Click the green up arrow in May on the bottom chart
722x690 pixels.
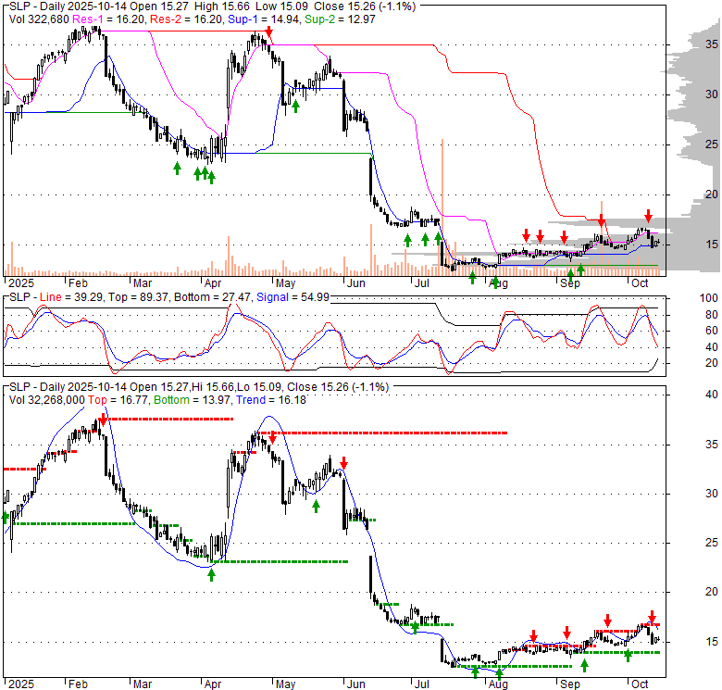[x=316, y=507]
